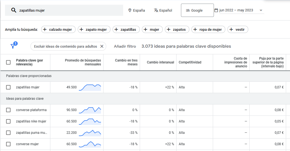Click the 'zapatillas nike mujer' trend sparkline
The width and height of the screenshot is (290, 151).
pos(90,122)
